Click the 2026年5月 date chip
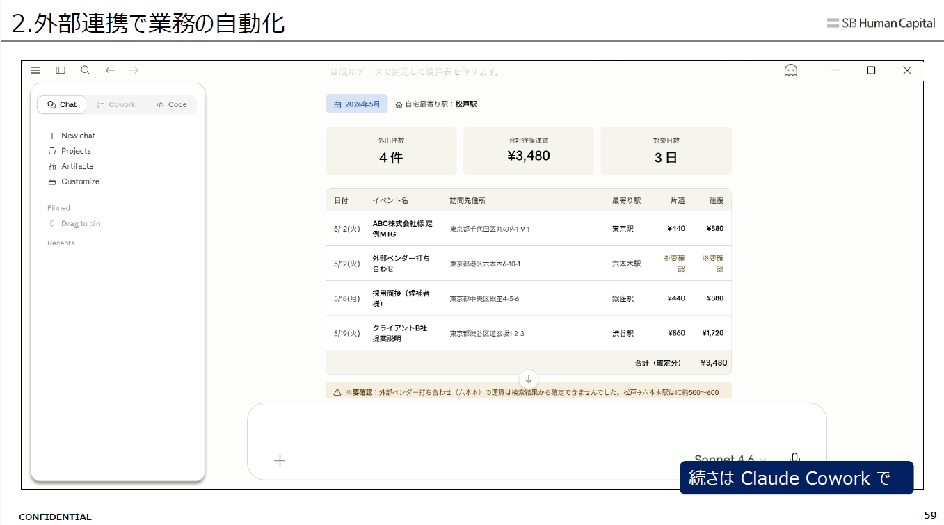Screen dimensions: 944x525 (357, 104)
